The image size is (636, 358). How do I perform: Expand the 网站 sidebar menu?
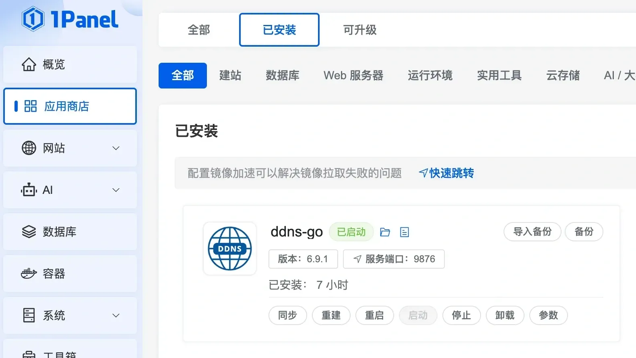pyautogui.click(x=70, y=148)
